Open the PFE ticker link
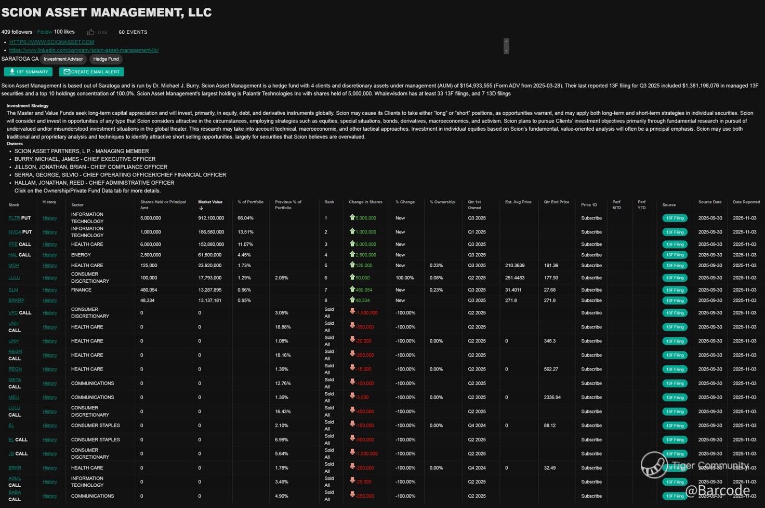Viewport: 765px width, 508px height. (x=12, y=244)
